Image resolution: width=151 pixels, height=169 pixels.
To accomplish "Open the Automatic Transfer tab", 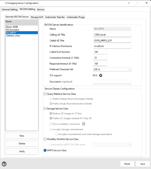I will pos(55,17).
